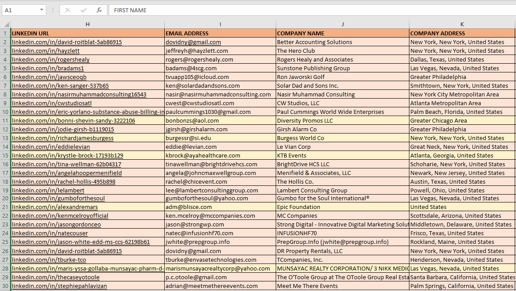Click the LINKEDIN URL header cell
This screenshot has height=291, width=516.
point(87,33)
